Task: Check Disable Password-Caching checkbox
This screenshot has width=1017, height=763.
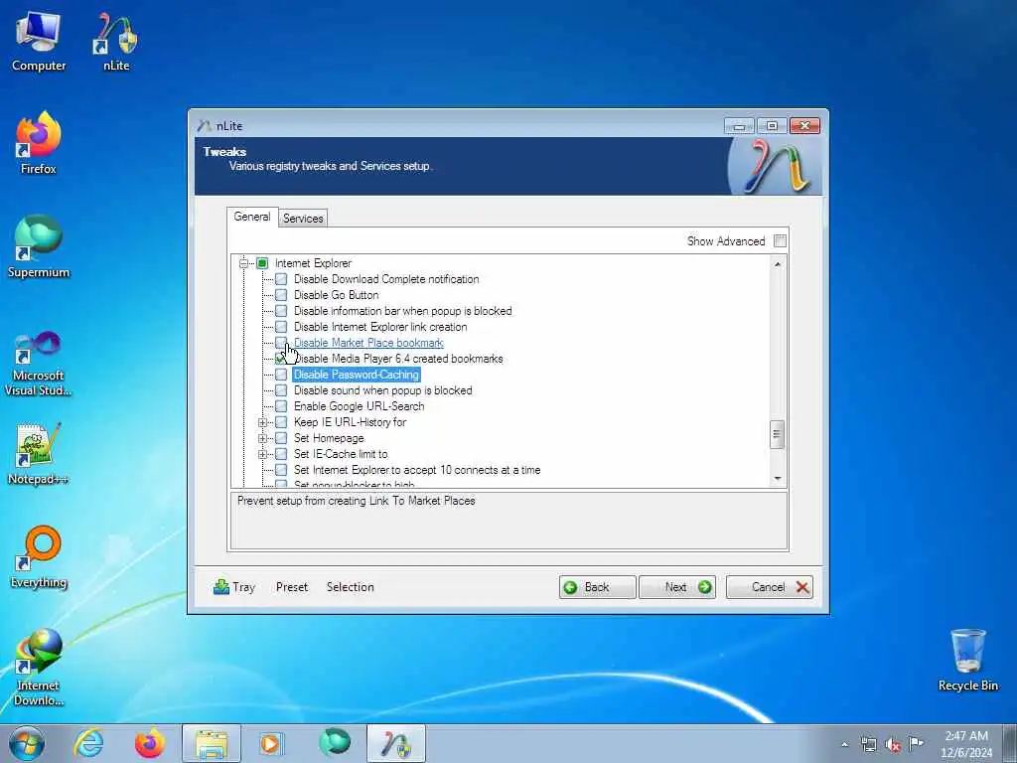Action: tap(281, 375)
